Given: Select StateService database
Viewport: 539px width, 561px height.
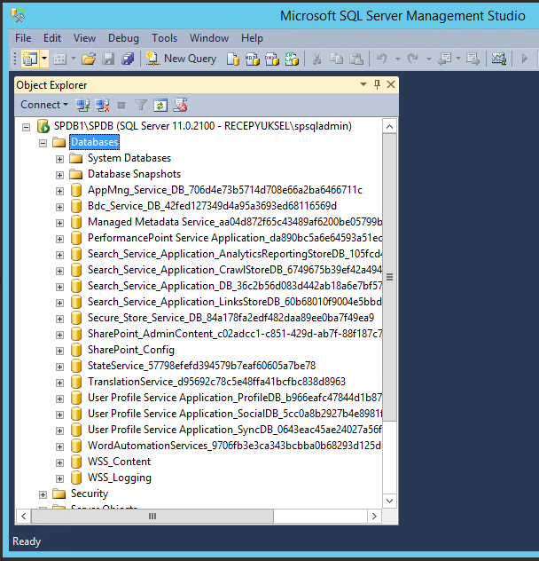Looking at the screenshot, I should tap(201, 366).
